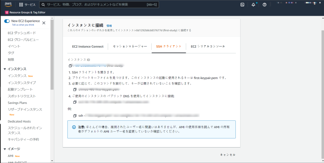The height and width of the screenshot is (163, 324).
Task: Collapse the インスタンス sidebar section
Action: click(5, 69)
